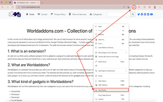
Task: Click the 'Accessible' list item
Action: (16, 91)
